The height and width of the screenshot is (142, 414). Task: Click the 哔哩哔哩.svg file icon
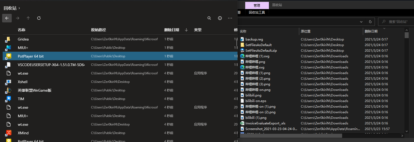pos(242,67)
